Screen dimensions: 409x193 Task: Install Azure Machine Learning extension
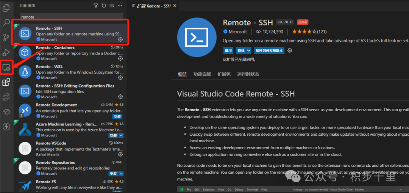click(114, 135)
